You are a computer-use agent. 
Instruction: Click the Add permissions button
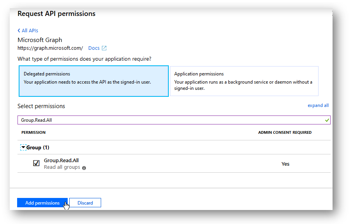pyautogui.click(x=42, y=203)
